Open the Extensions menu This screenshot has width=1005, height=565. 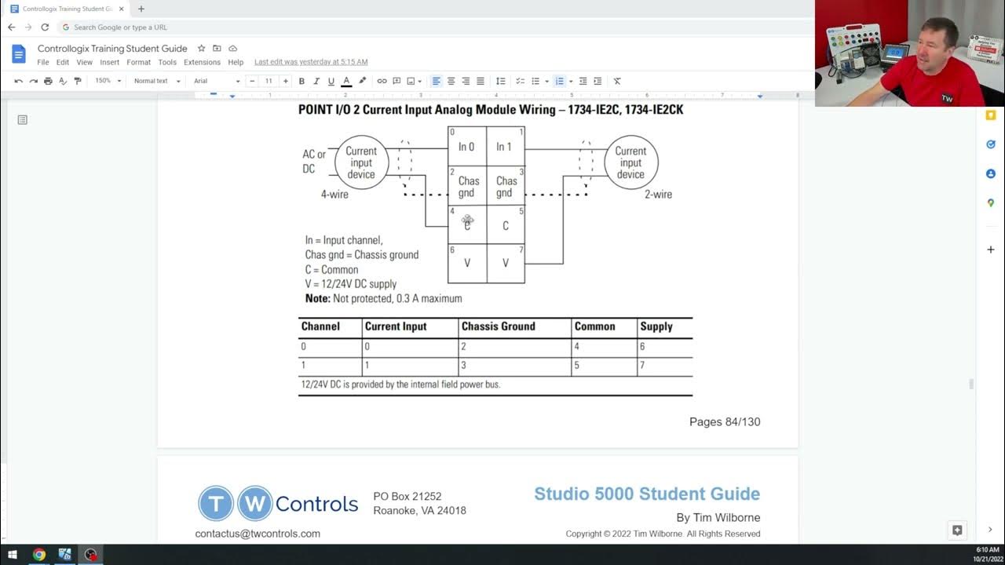click(202, 62)
